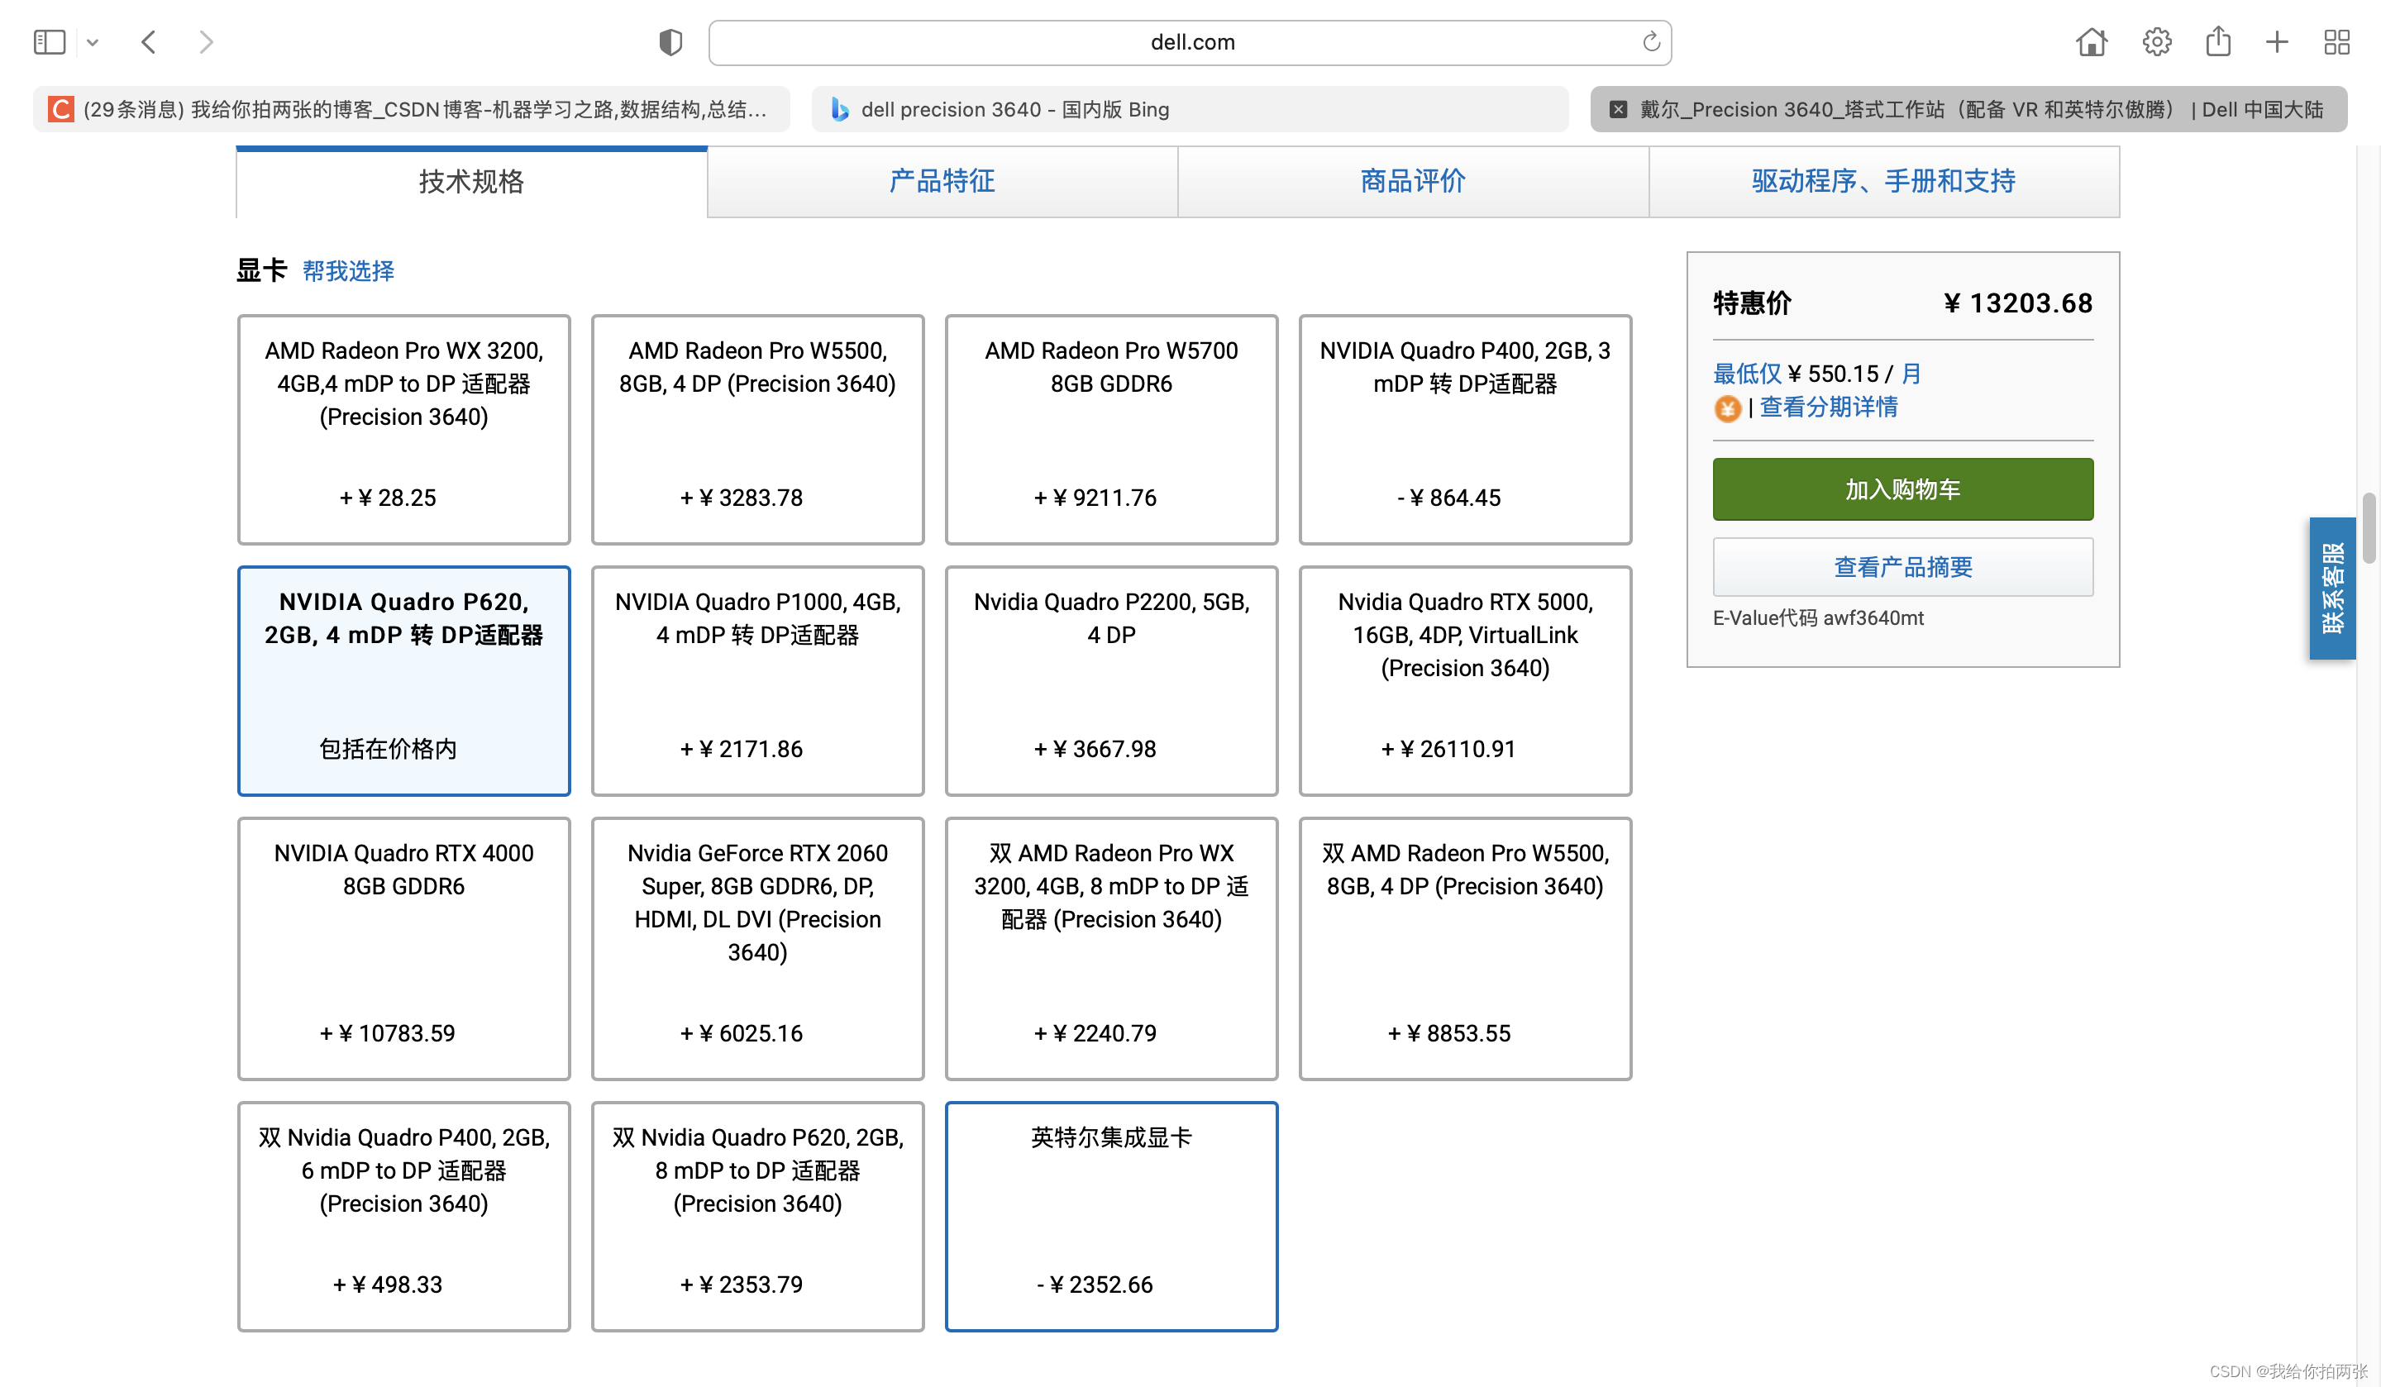Open the 联系客服 side panel
The image size is (2381, 1387).
(x=2332, y=588)
